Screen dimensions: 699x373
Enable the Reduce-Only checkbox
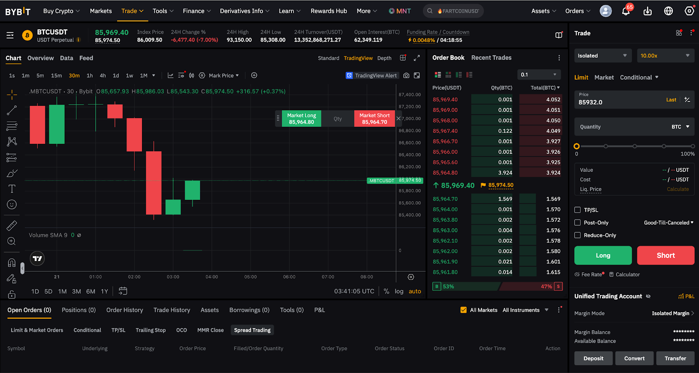coord(578,235)
